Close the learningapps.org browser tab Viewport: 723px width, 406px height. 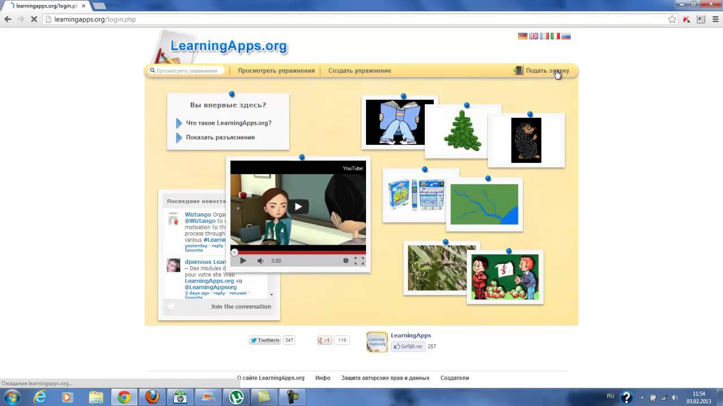[x=84, y=6]
